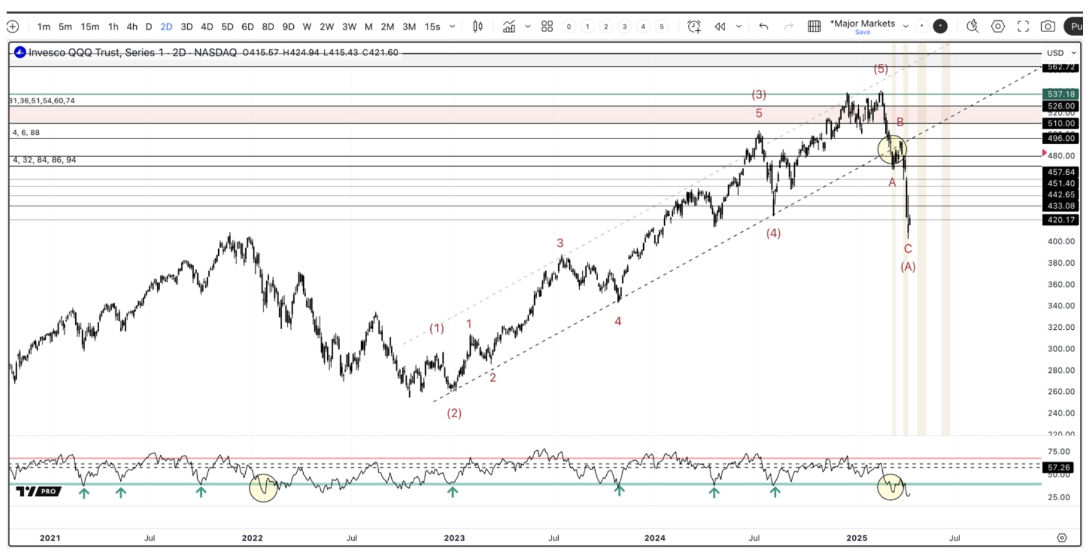Click the Save link under Major Markets
The image size is (1088, 555).
point(863,33)
